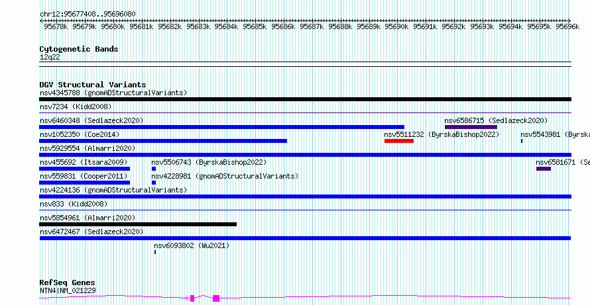This screenshot has width=590, height=305.
Task: Click the nsv5929554 (Almarri2020) label
Action: click(88, 148)
